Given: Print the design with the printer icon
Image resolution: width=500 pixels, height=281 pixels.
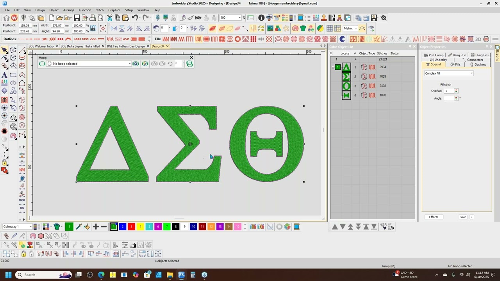Looking at the screenshot, I should (x=93, y=18).
